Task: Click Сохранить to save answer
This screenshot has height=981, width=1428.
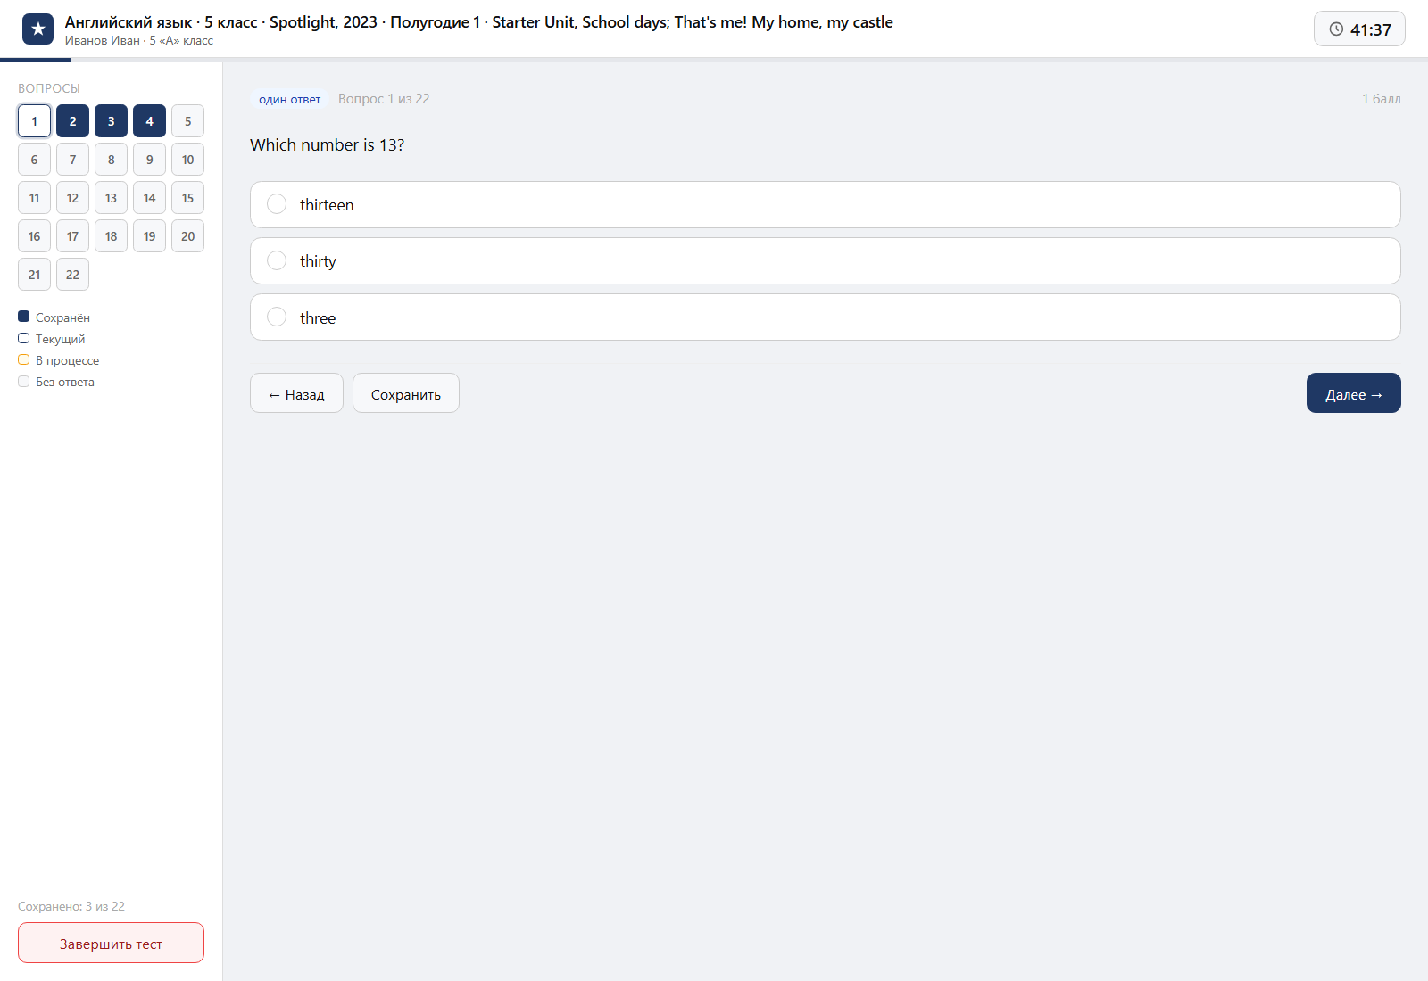Action: [x=406, y=393]
